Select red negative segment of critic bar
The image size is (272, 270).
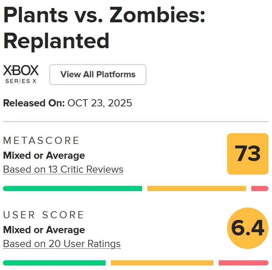(x=260, y=189)
